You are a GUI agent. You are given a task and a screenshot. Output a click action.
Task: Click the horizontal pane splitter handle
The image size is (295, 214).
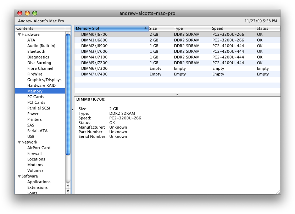[177, 95]
